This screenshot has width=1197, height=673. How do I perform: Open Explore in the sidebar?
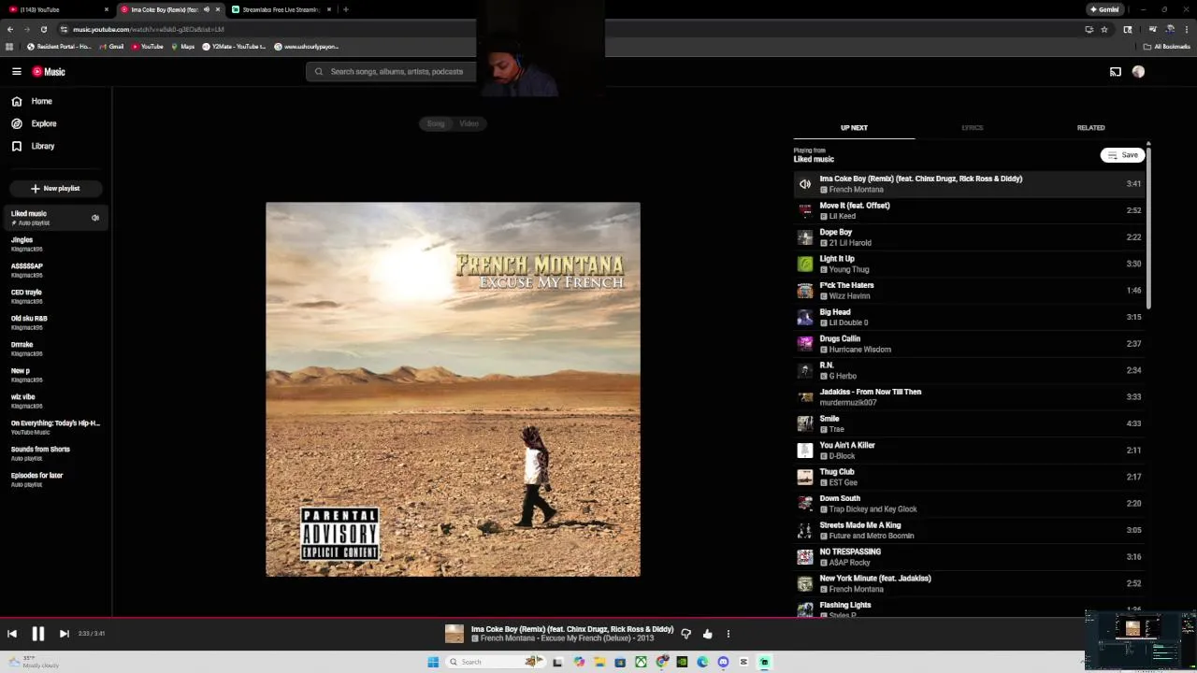[x=35, y=123]
